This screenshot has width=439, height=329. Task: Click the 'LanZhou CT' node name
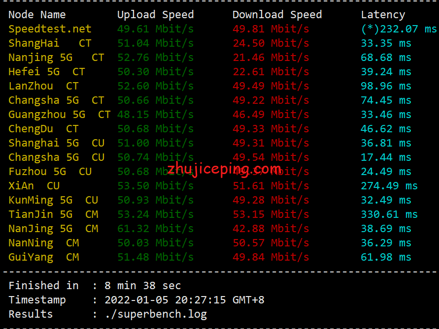(x=43, y=86)
